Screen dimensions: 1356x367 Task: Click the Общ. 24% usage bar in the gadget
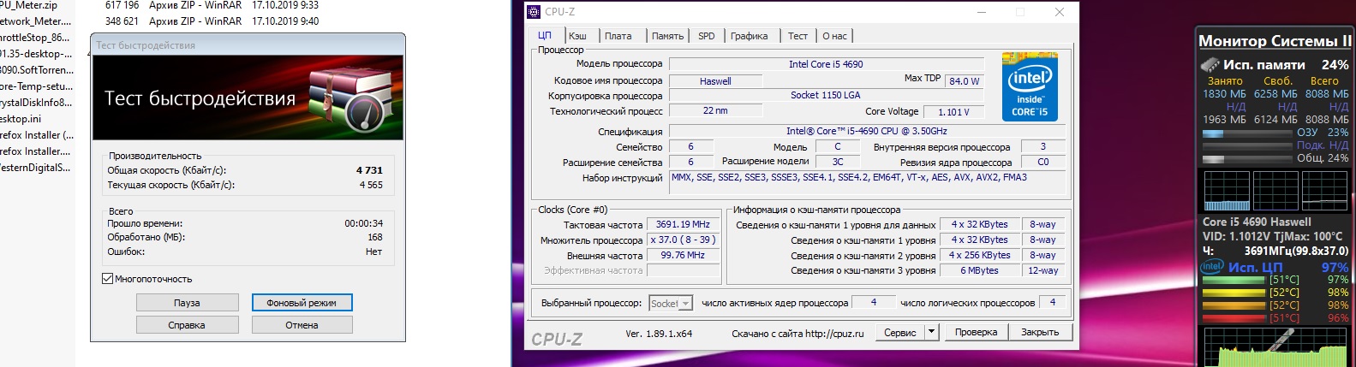1246,159
